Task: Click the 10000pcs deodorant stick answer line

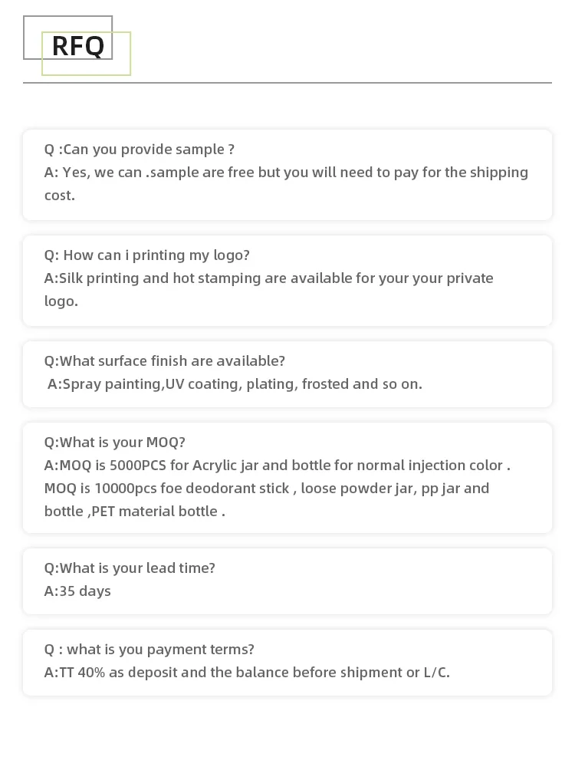Action: [267, 488]
